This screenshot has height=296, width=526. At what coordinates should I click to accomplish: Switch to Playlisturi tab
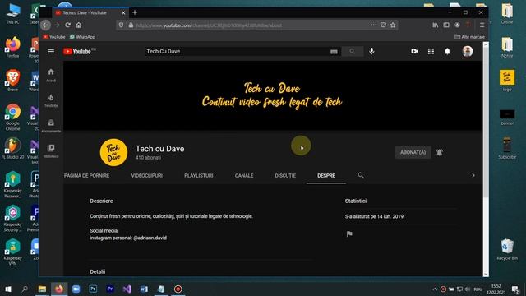199,175
